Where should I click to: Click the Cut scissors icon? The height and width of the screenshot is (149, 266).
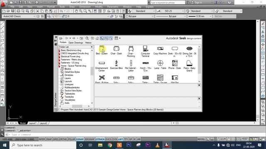click(37, 11)
